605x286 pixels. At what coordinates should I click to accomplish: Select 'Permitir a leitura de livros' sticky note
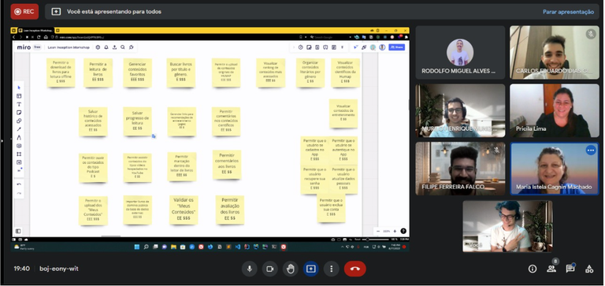(98, 72)
